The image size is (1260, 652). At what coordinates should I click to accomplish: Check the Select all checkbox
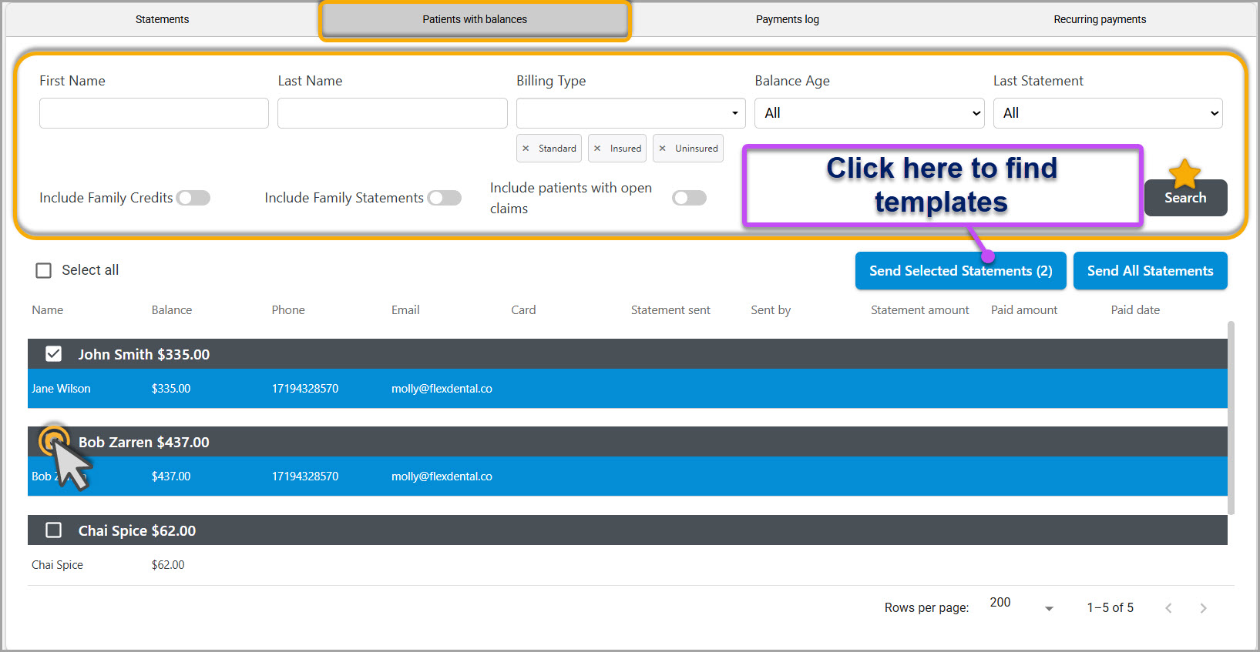point(44,270)
